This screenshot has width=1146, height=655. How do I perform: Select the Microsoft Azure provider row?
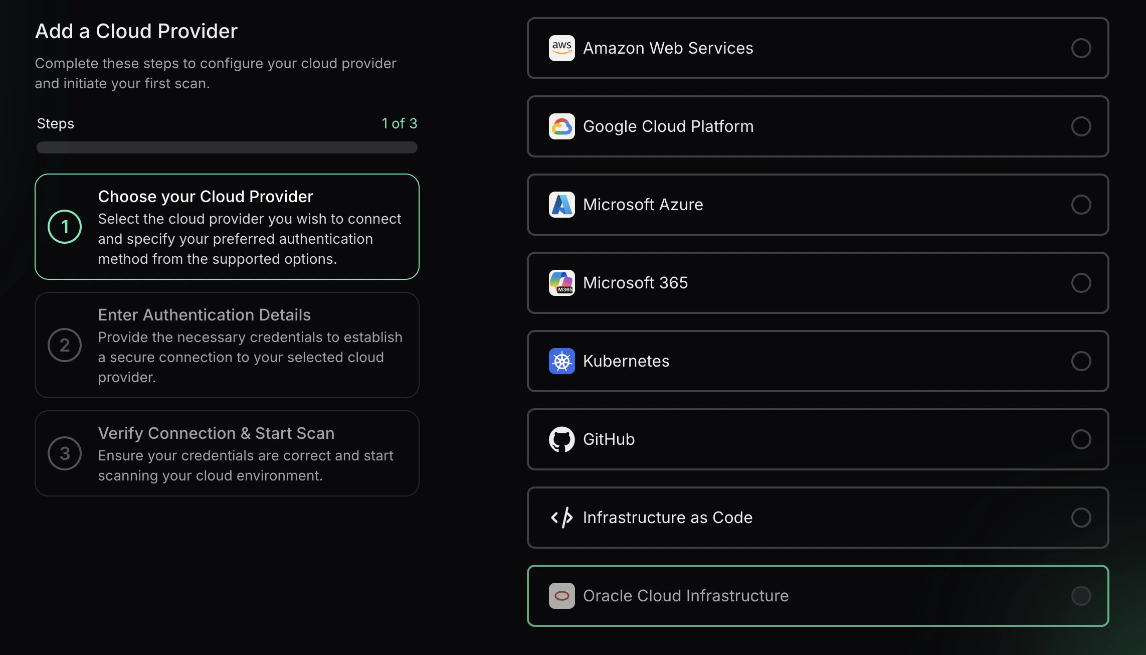click(818, 205)
